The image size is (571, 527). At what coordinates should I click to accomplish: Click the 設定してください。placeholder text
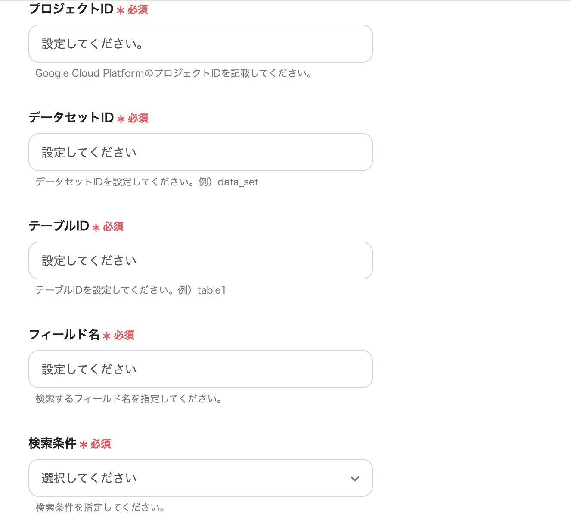tap(92, 44)
